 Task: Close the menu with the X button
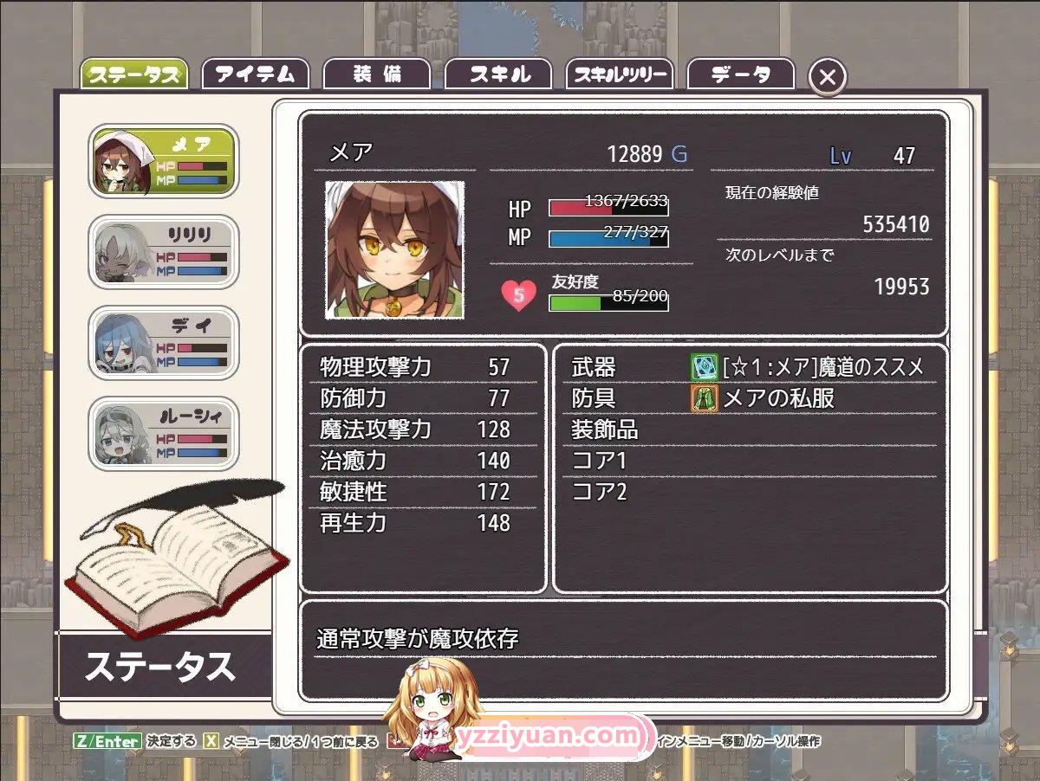point(827,77)
